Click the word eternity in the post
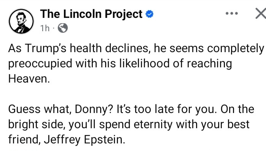266x151 pixels. point(153,125)
